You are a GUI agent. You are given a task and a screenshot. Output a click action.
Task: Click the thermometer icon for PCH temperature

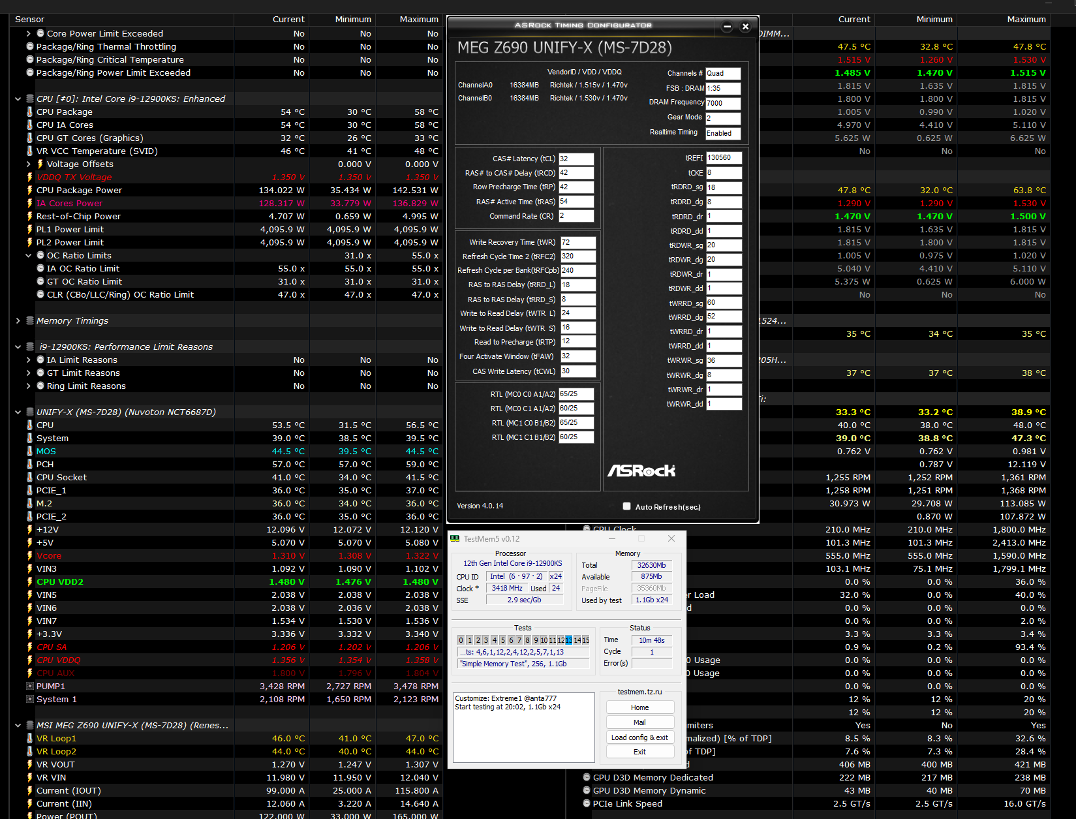[x=29, y=464]
